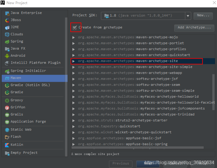Choose the Grails icon

[7, 114]
